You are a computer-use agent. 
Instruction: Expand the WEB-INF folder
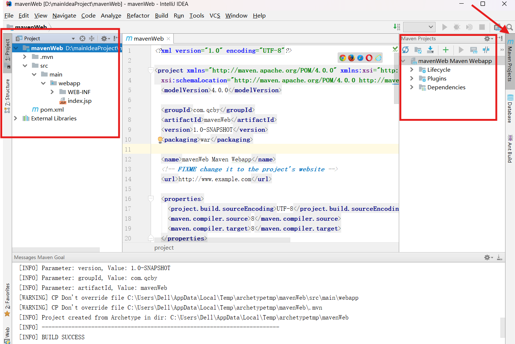coord(52,92)
